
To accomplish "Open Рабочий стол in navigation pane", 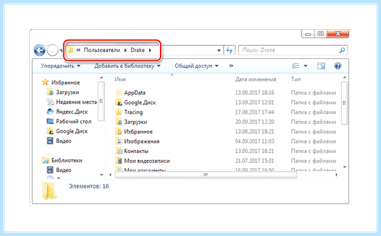I will tap(74, 121).
